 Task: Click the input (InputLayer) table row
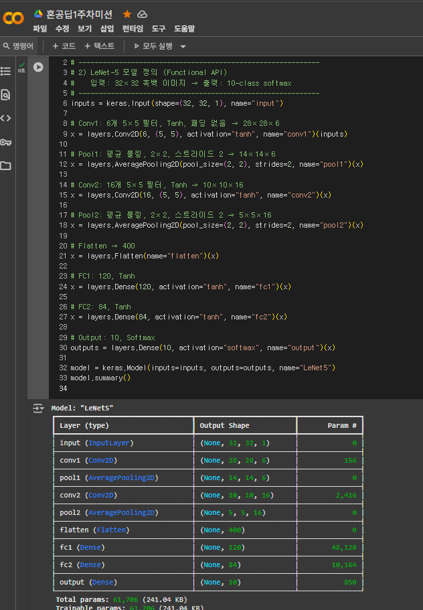coord(208,443)
